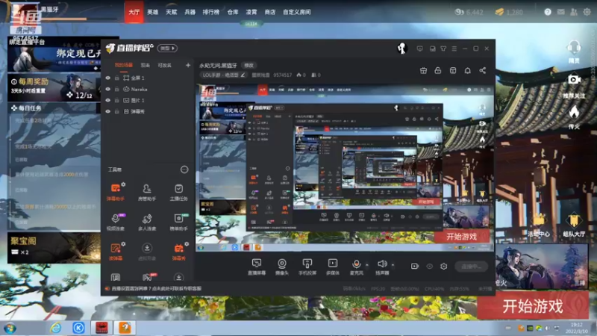The height and width of the screenshot is (336, 597).
Task: Click the share icon in the stream header
Action: 482,70
